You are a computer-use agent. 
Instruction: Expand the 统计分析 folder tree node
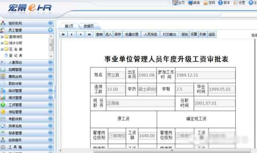point(2,43)
